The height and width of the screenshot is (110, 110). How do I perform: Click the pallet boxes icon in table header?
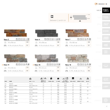[x=73, y=78]
